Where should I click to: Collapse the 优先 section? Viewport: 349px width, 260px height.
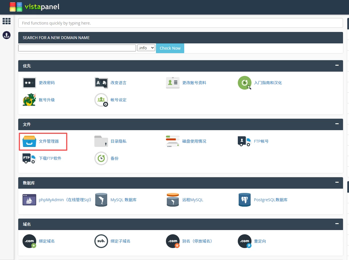click(337, 65)
